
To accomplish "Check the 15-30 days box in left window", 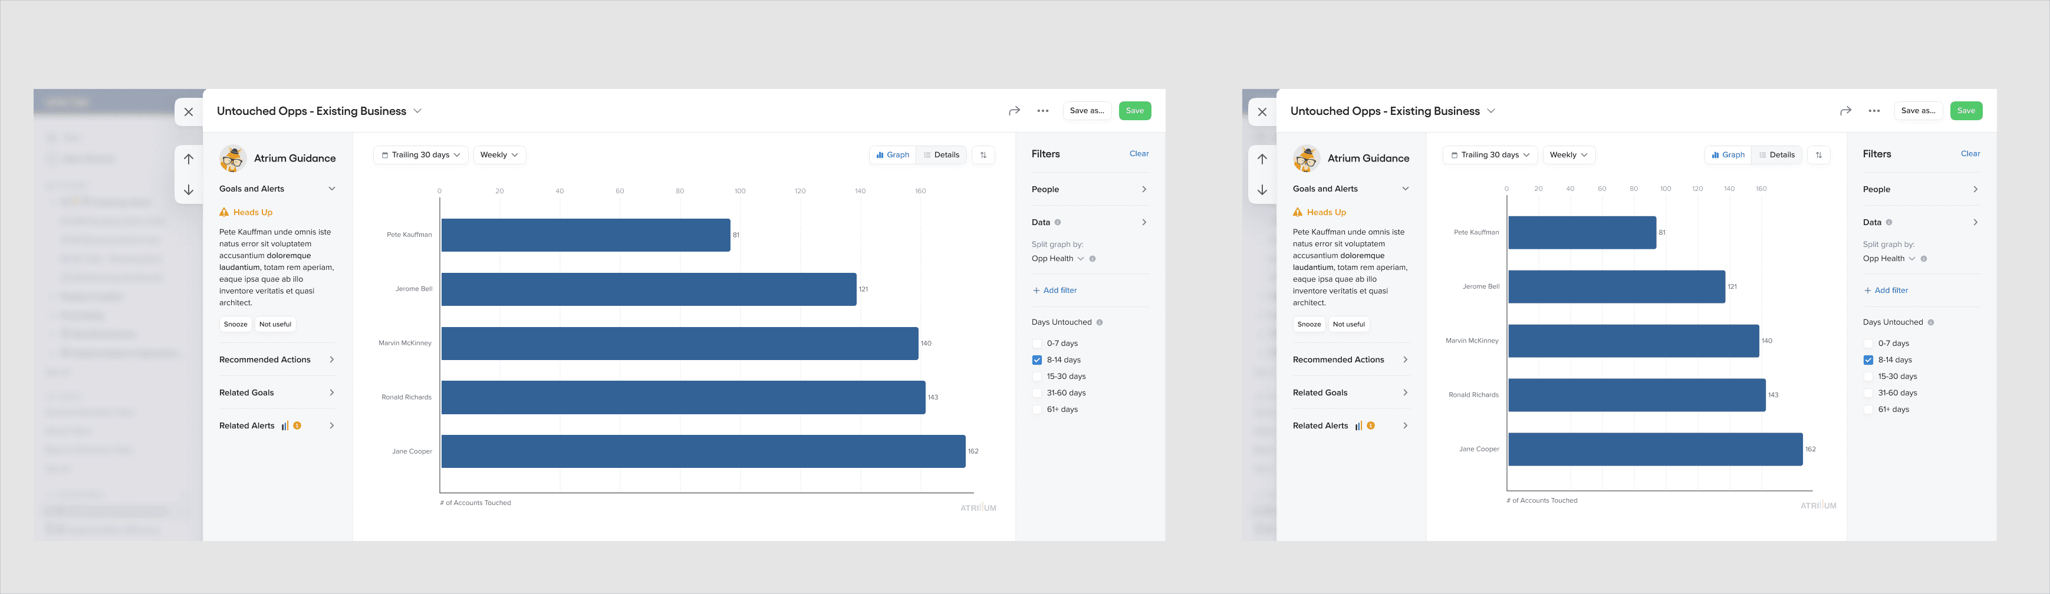I will (x=1037, y=377).
